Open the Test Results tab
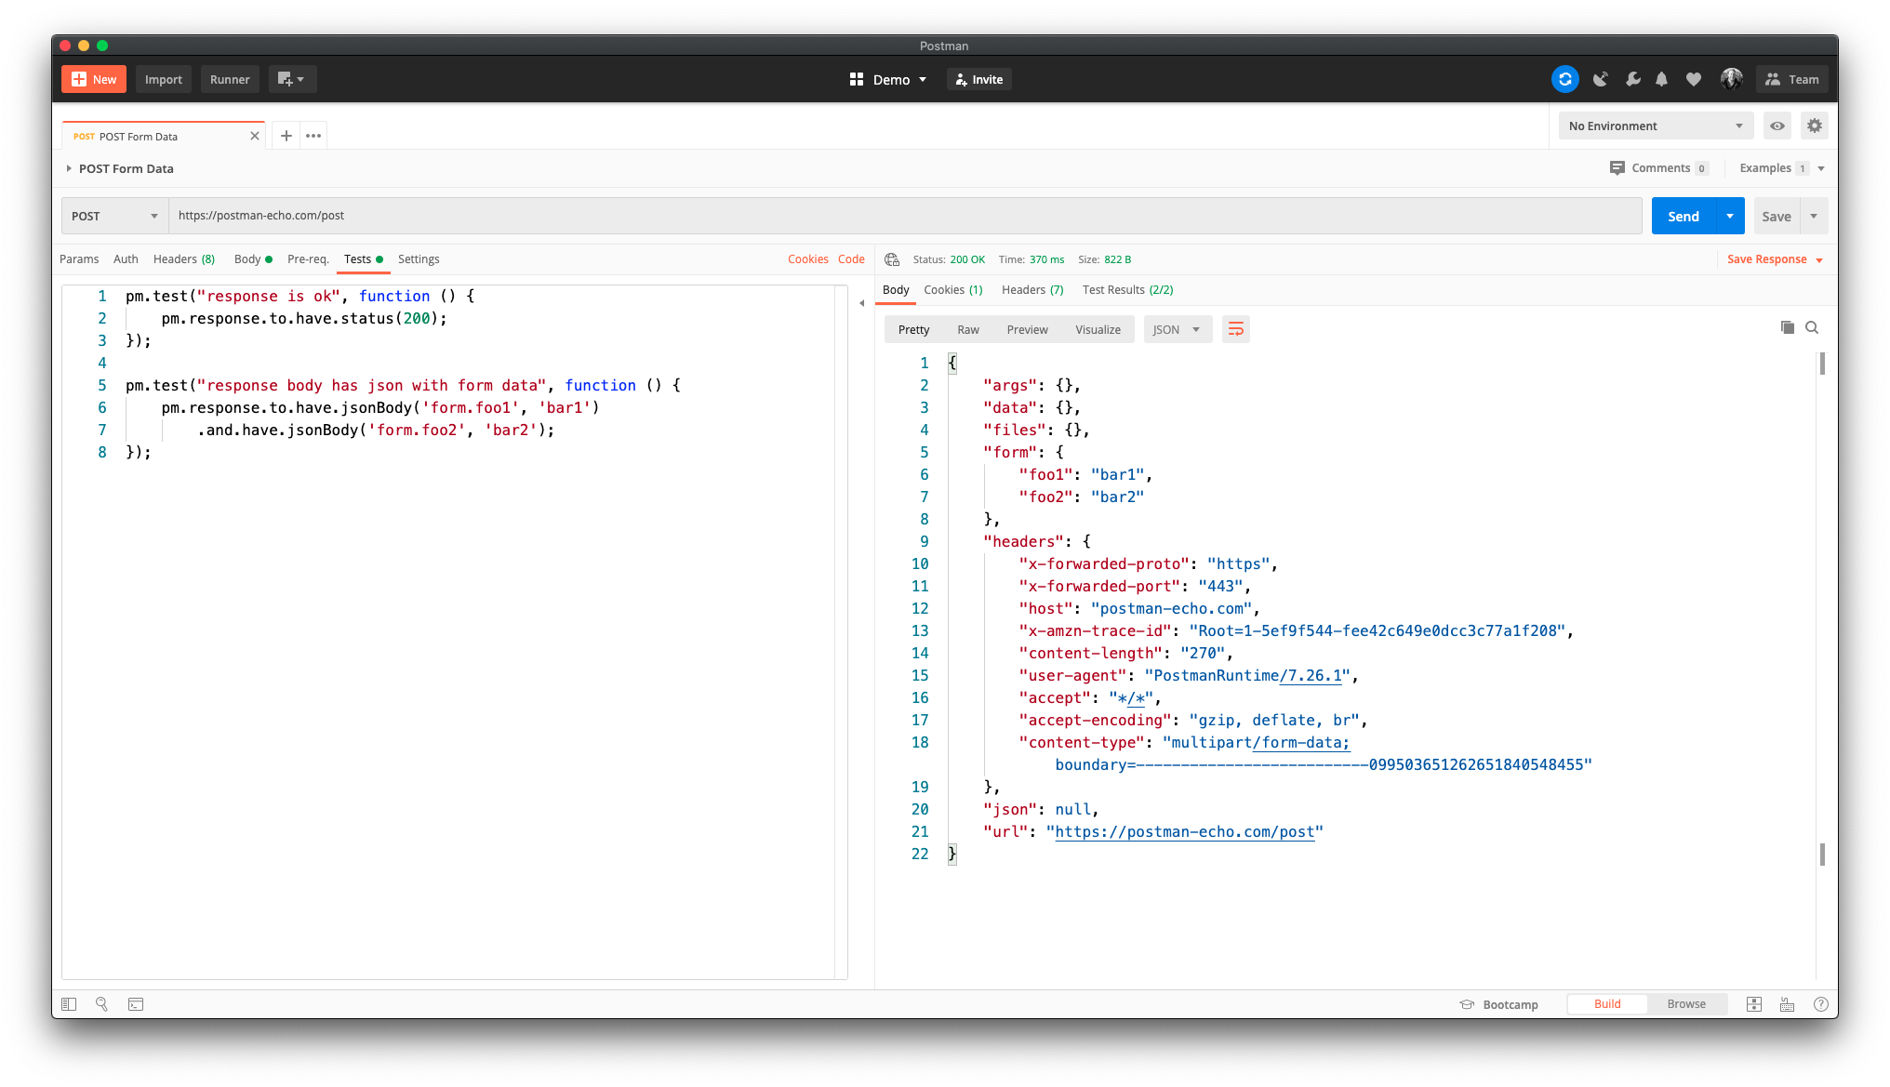 [x=1127, y=290]
